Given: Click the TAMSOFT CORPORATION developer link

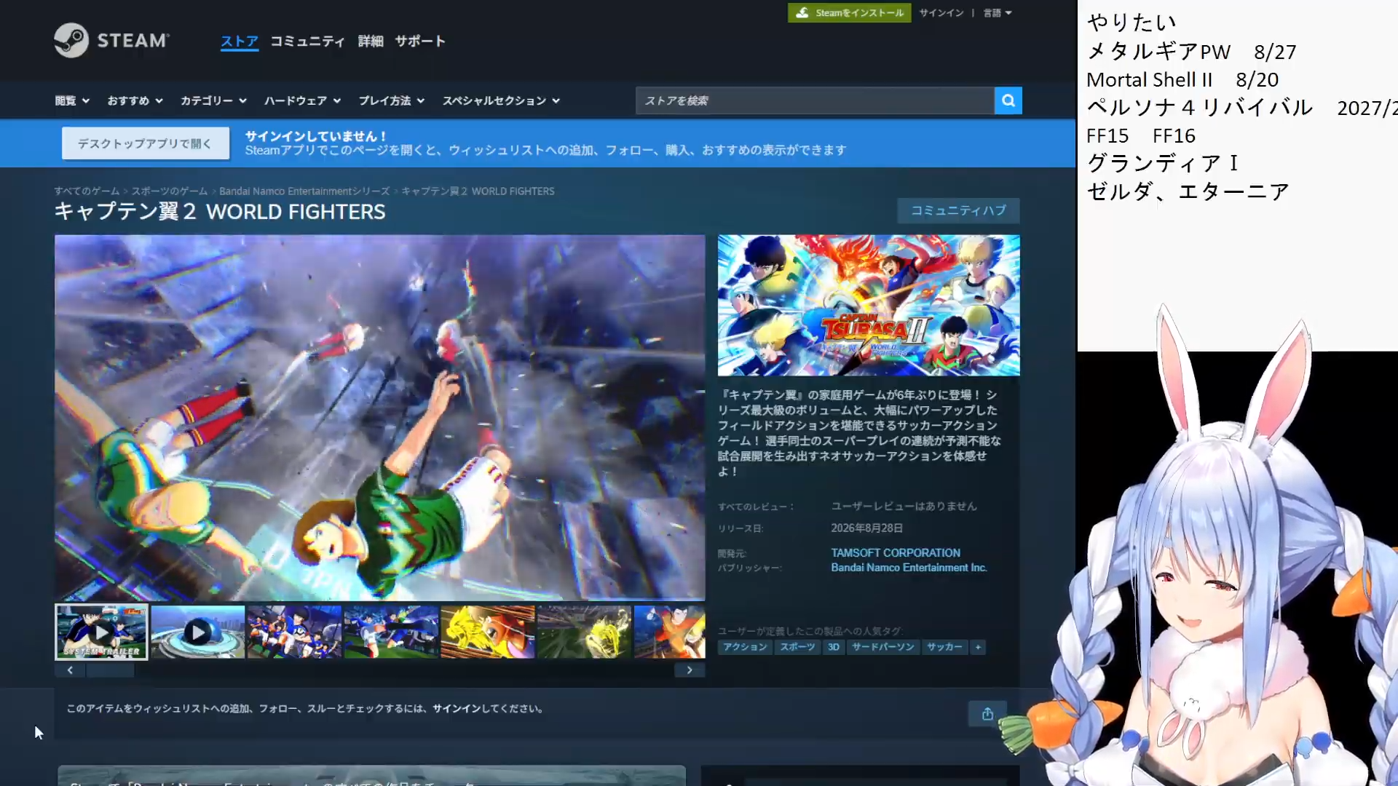Looking at the screenshot, I should (896, 553).
